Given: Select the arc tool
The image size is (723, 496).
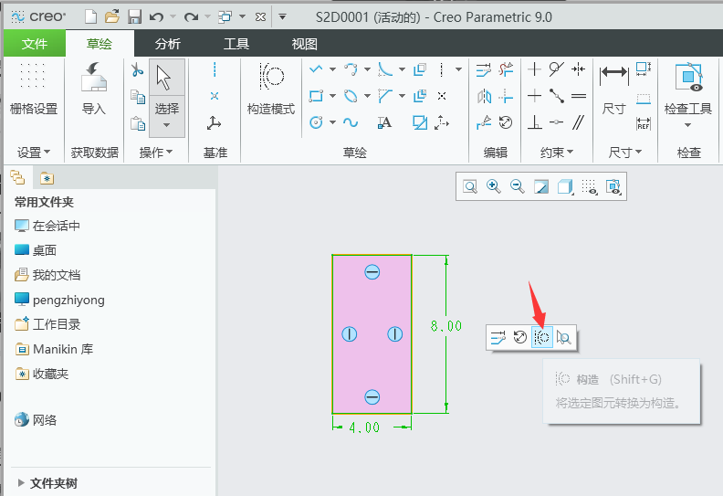Looking at the screenshot, I should (351, 69).
